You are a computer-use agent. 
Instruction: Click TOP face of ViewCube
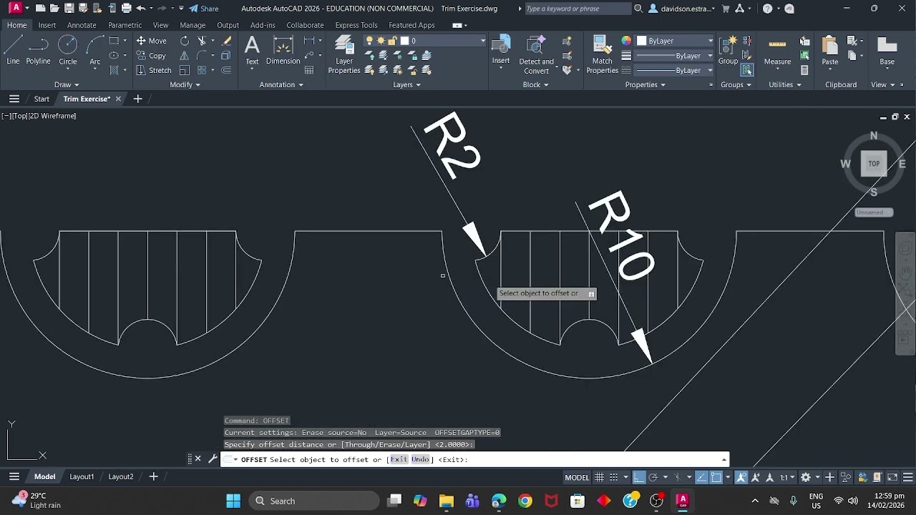(x=874, y=164)
